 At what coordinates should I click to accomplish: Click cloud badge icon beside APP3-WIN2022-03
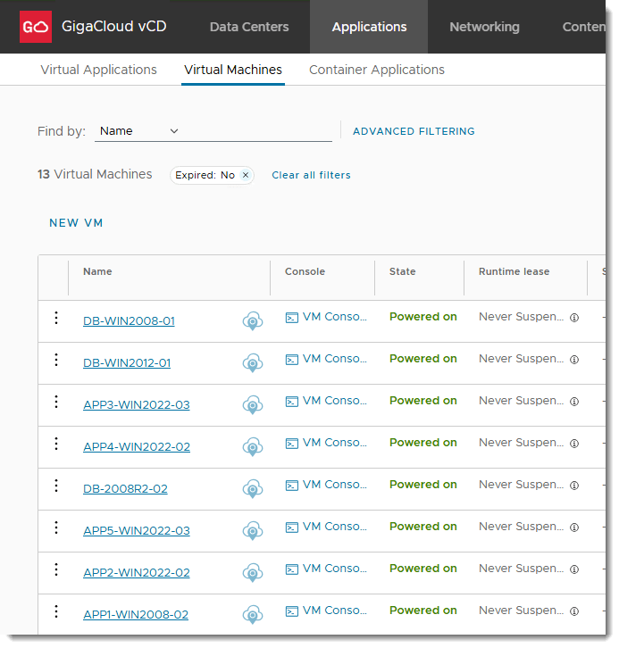pyautogui.click(x=253, y=404)
